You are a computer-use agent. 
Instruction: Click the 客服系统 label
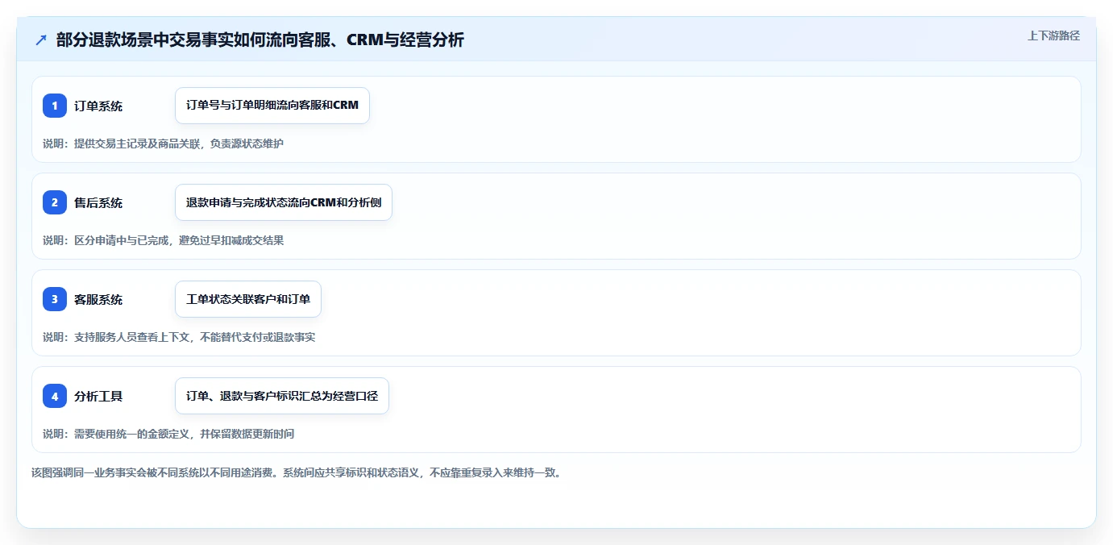point(98,299)
